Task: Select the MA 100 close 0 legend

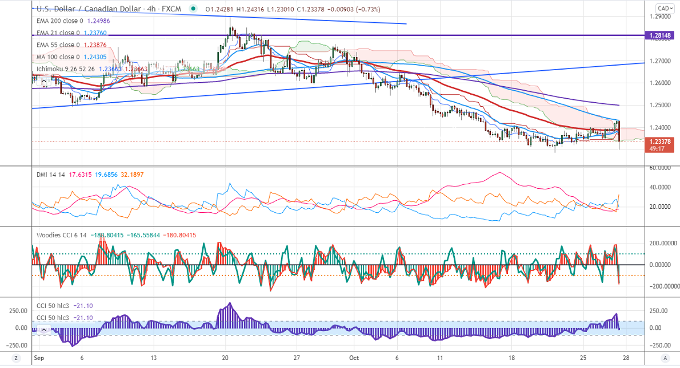Action: tap(58, 57)
